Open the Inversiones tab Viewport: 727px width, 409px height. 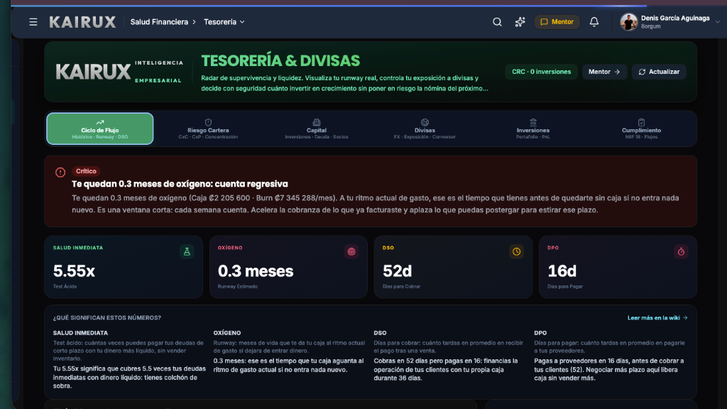tap(532, 129)
